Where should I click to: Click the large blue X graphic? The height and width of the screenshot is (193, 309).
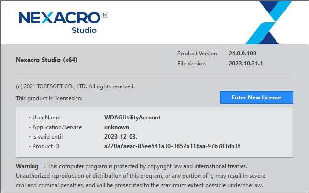pyautogui.click(x=272, y=22)
